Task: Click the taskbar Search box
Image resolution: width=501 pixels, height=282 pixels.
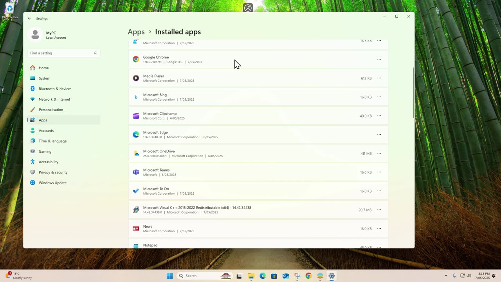Action: click(x=205, y=276)
